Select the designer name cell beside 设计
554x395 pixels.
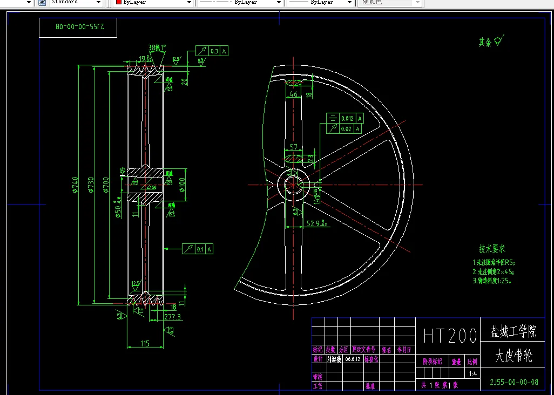334,359
